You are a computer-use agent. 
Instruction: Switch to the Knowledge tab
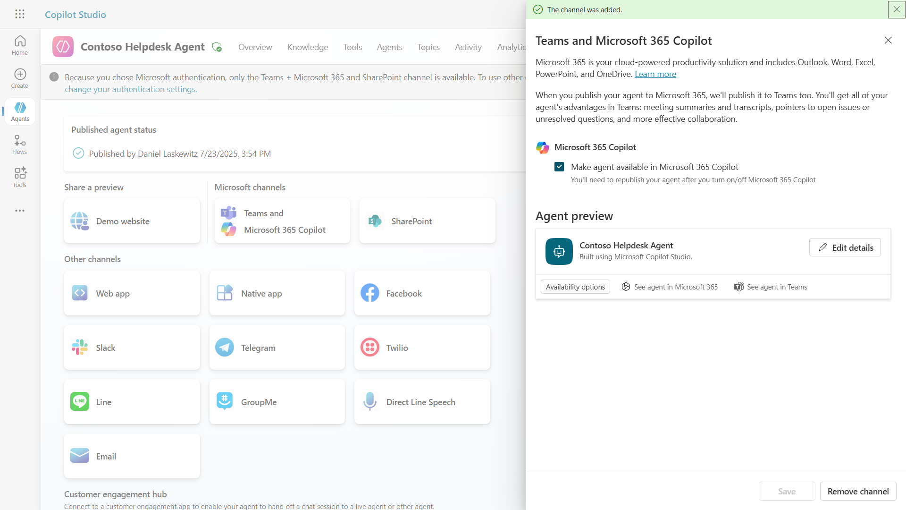click(308, 47)
